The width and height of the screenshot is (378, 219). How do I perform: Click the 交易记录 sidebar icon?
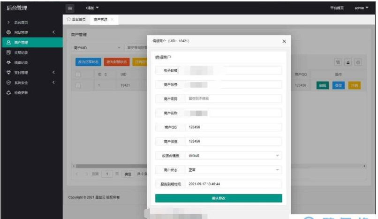pyautogui.click(x=8, y=53)
